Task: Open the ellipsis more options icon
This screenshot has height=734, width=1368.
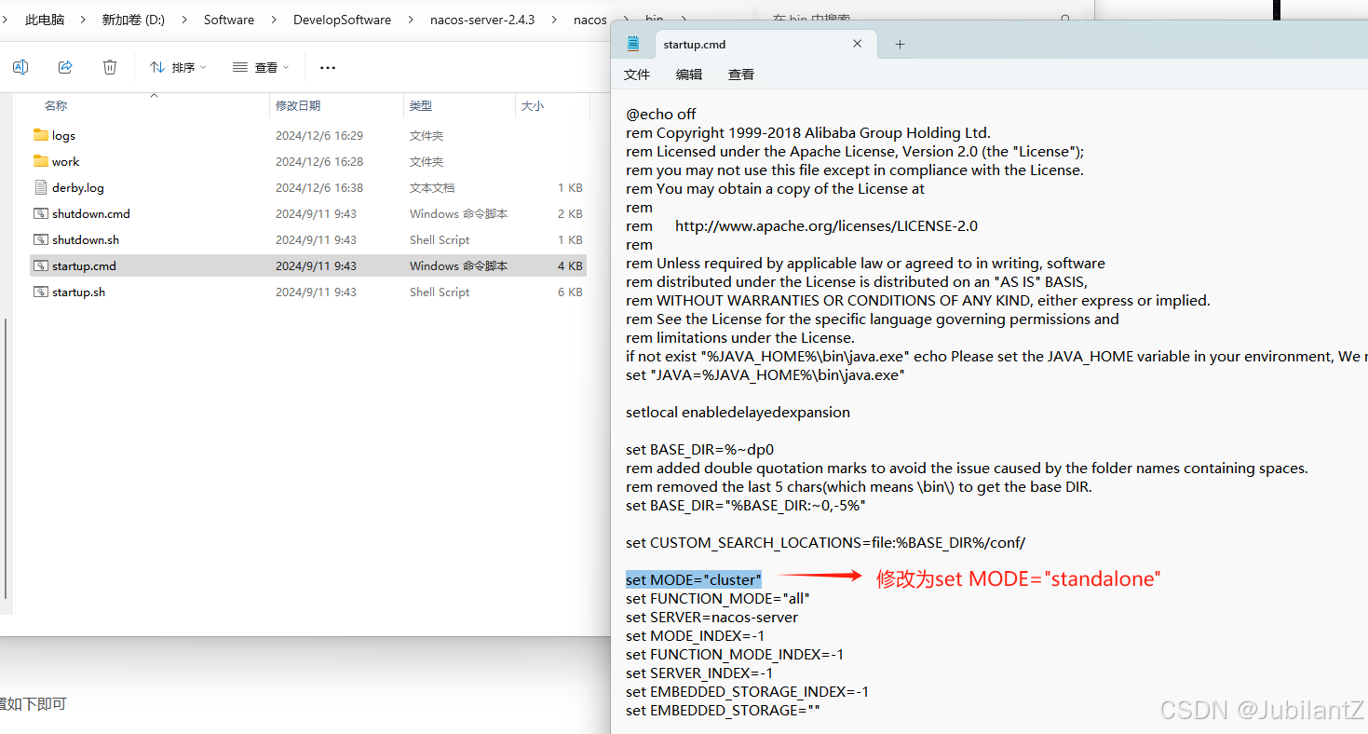Action: click(327, 66)
